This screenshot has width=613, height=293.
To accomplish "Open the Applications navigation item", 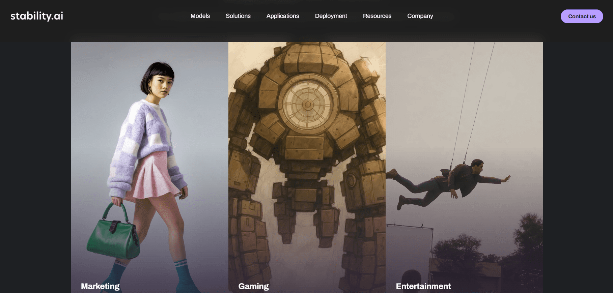I will (x=282, y=16).
